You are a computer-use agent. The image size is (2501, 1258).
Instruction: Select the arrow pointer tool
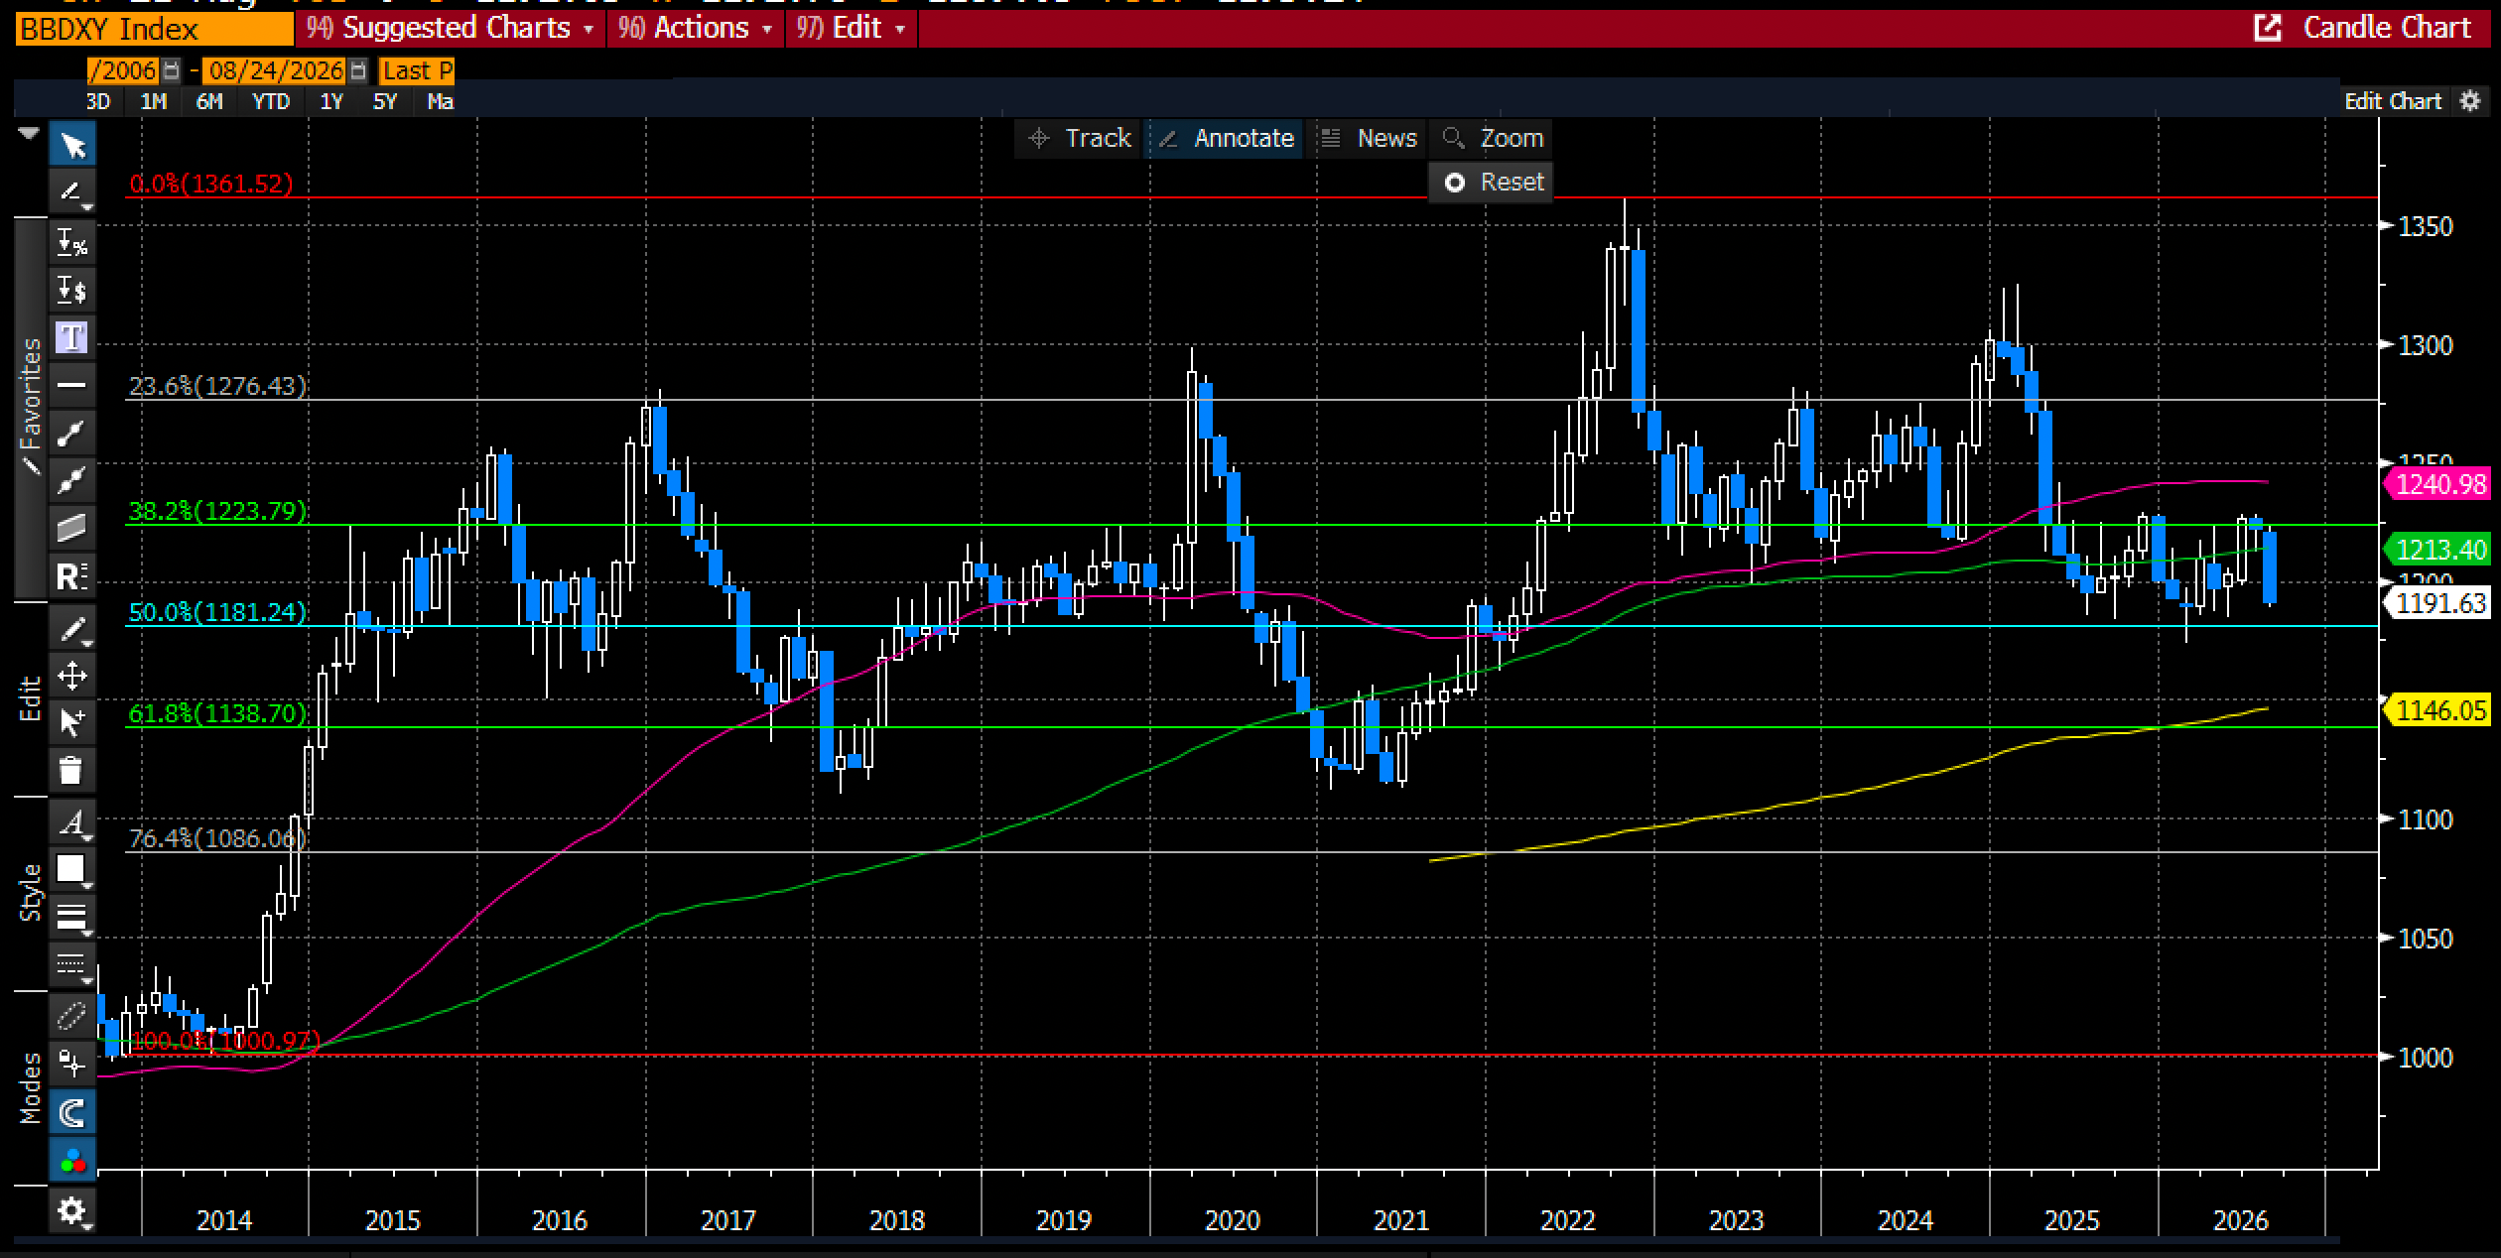(x=72, y=146)
